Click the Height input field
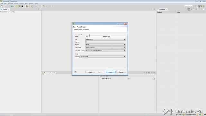The height and width of the screenshot is (116, 206). 117,36
